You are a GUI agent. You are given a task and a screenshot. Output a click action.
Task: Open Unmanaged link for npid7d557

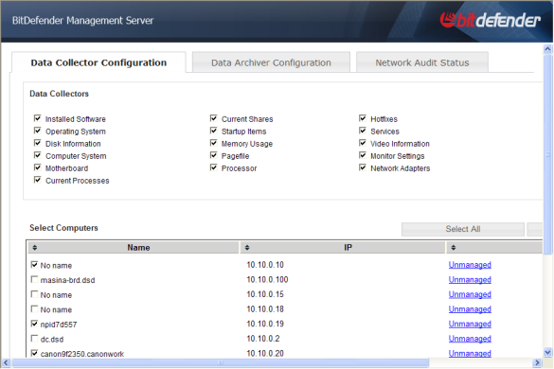pyautogui.click(x=470, y=325)
